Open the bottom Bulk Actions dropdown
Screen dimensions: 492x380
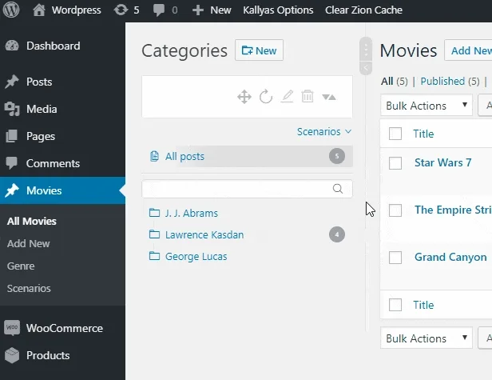pos(427,338)
